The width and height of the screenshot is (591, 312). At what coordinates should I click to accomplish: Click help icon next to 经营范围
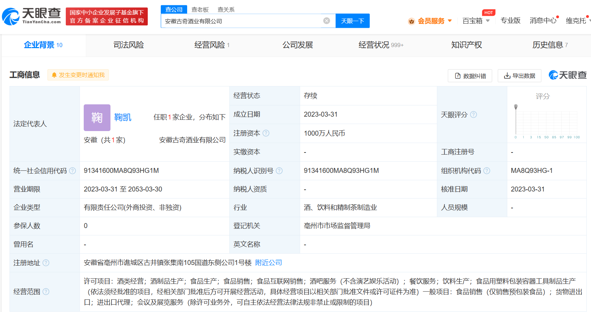coord(46,292)
